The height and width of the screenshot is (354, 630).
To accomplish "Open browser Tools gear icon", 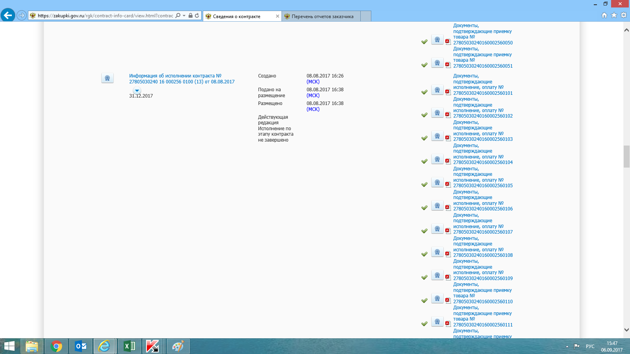I will (x=624, y=15).
